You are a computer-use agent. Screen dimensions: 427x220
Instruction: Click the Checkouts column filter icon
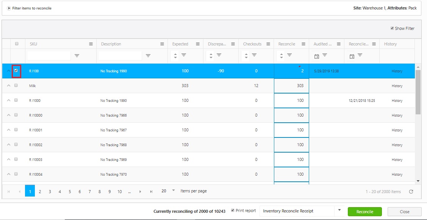tap(254, 56)
